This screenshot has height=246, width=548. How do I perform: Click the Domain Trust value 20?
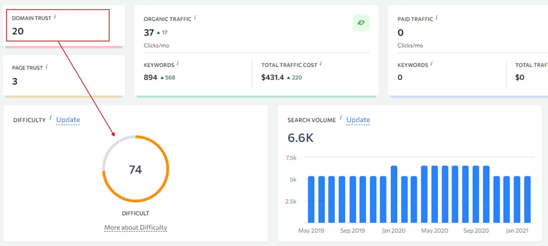pyautogui.click(x=18, y=31)
